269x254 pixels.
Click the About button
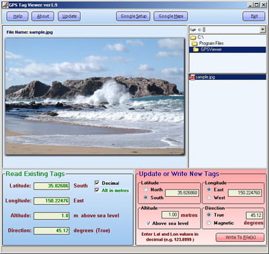(43, 16)
